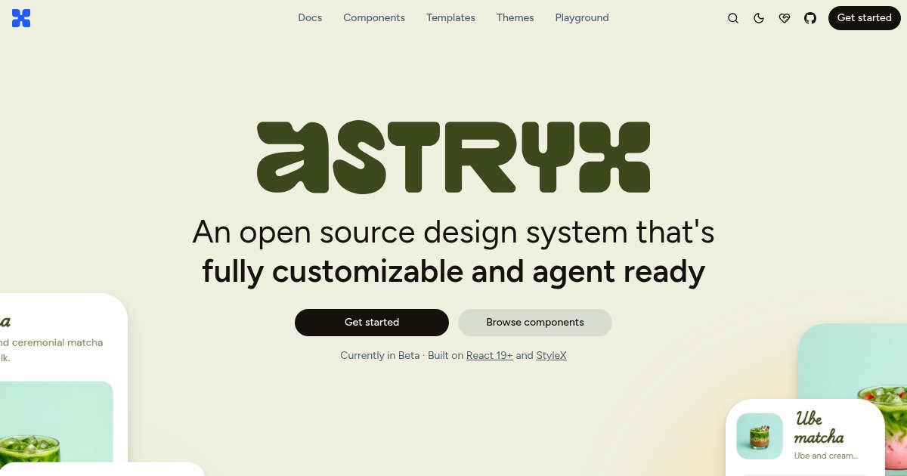Click the Ube matcha card title
The width and height of the screenshot is (907, 476).
pos(819,428)
